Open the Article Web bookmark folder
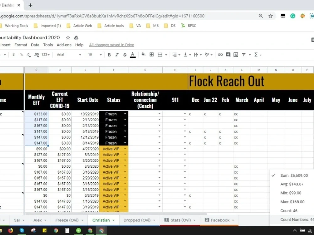Viewport: 314px width, 235px height. (79, 26)
